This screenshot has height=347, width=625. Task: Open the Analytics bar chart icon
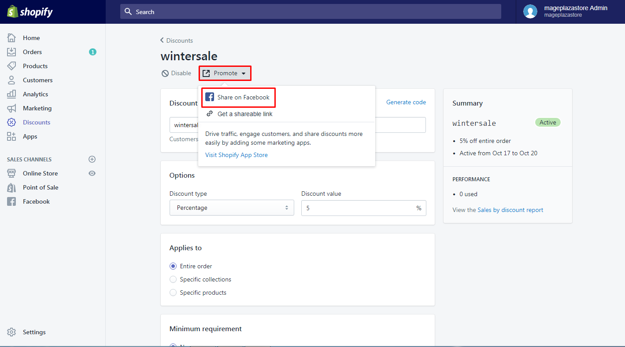pos(11,94)
